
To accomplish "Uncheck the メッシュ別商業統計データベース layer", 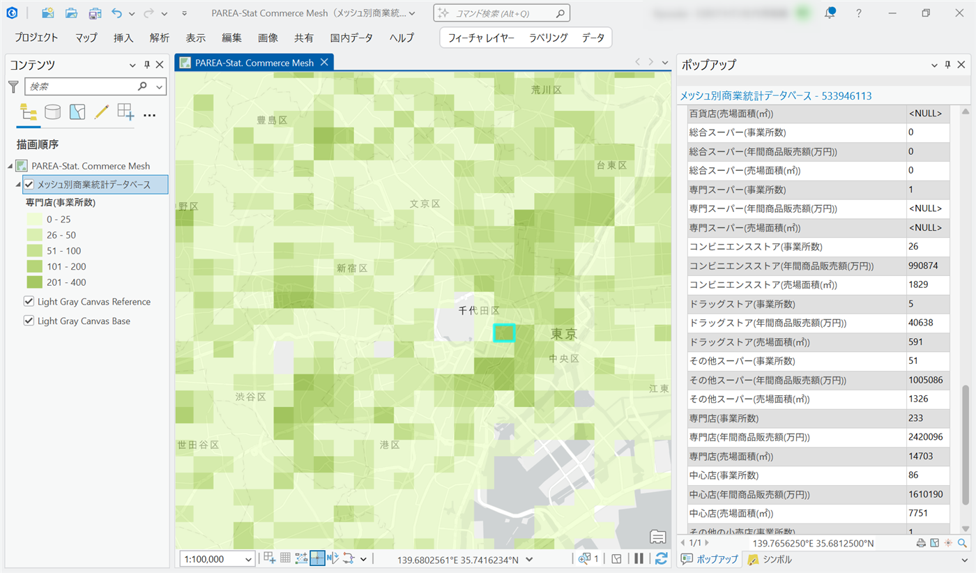I will click(x=29, y=185).
